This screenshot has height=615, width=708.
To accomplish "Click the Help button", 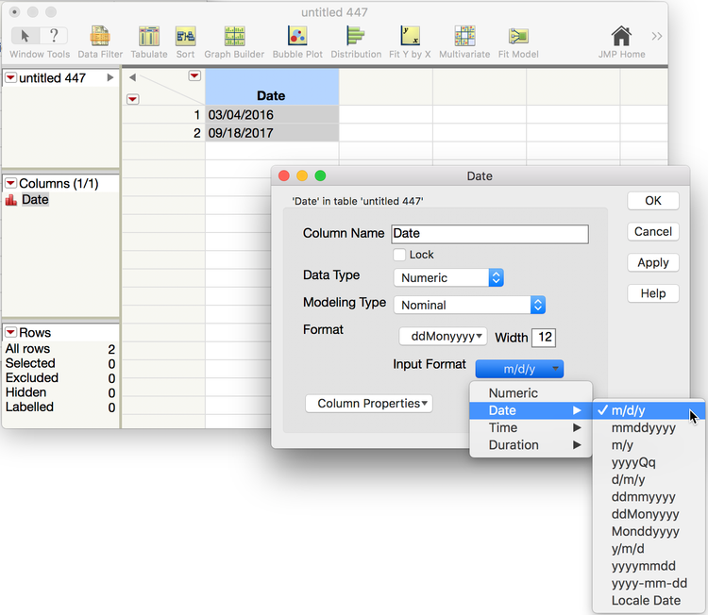I will pyautogui.click(x=653, y=293).
